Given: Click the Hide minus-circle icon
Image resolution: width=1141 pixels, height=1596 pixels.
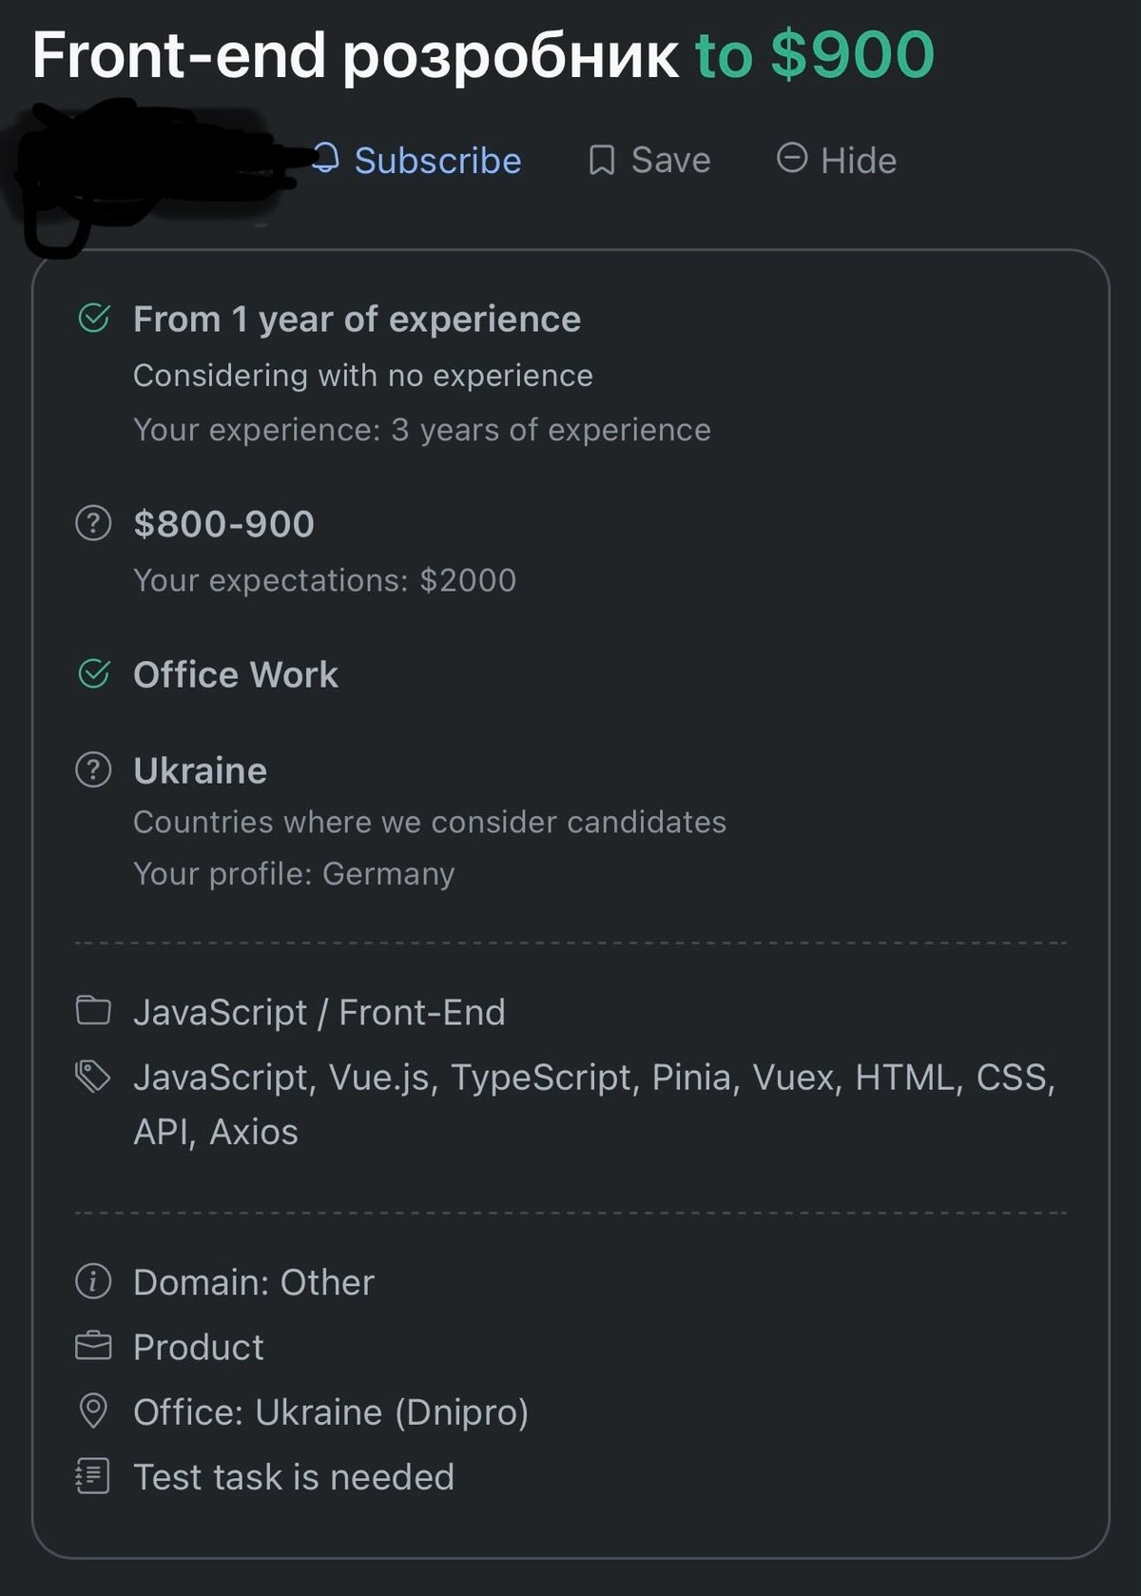Looking at the screenshot, I should (x=792, y=157).
